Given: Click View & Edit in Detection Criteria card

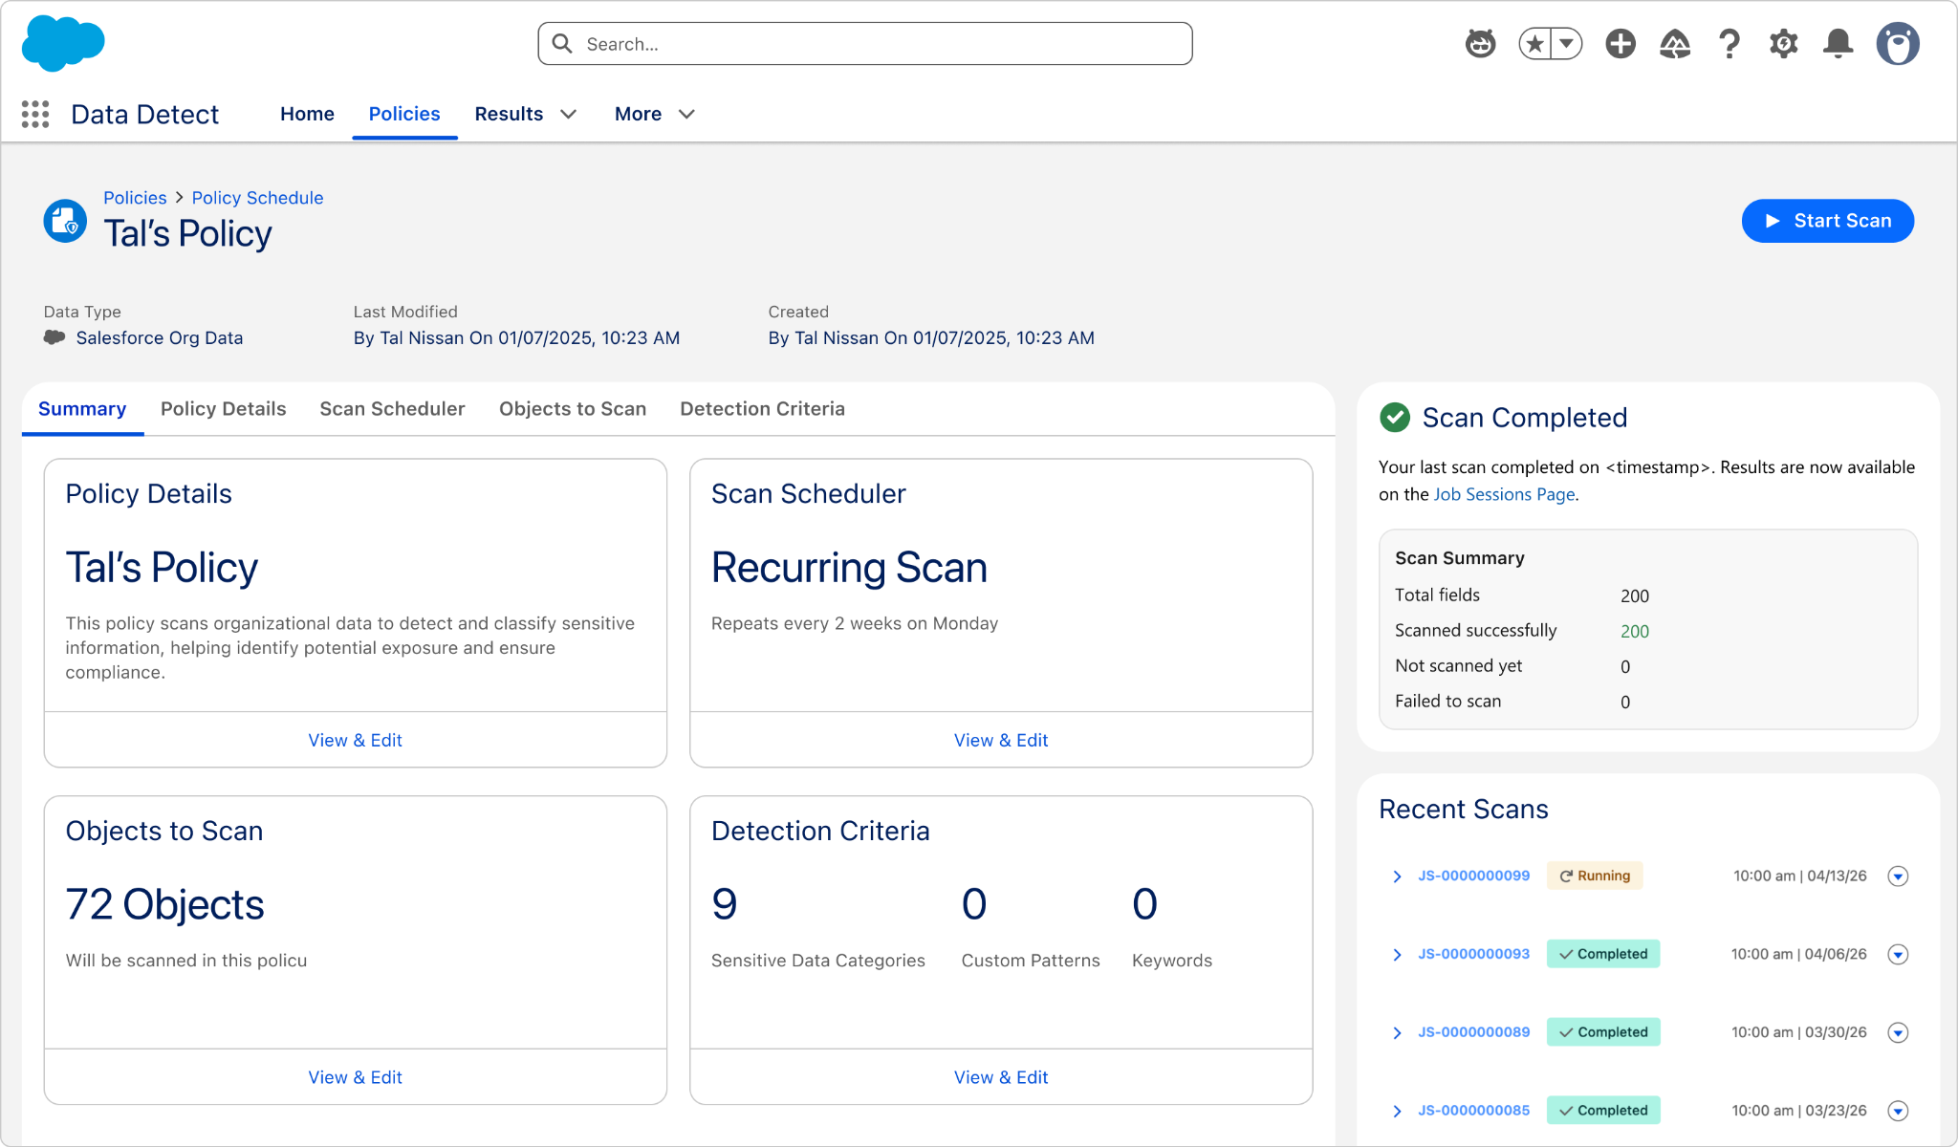Looking at the screenshot, I should coord(1001,1077).
